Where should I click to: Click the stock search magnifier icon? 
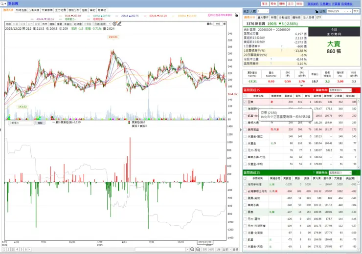pyautogui.click(x=2, y=4)
